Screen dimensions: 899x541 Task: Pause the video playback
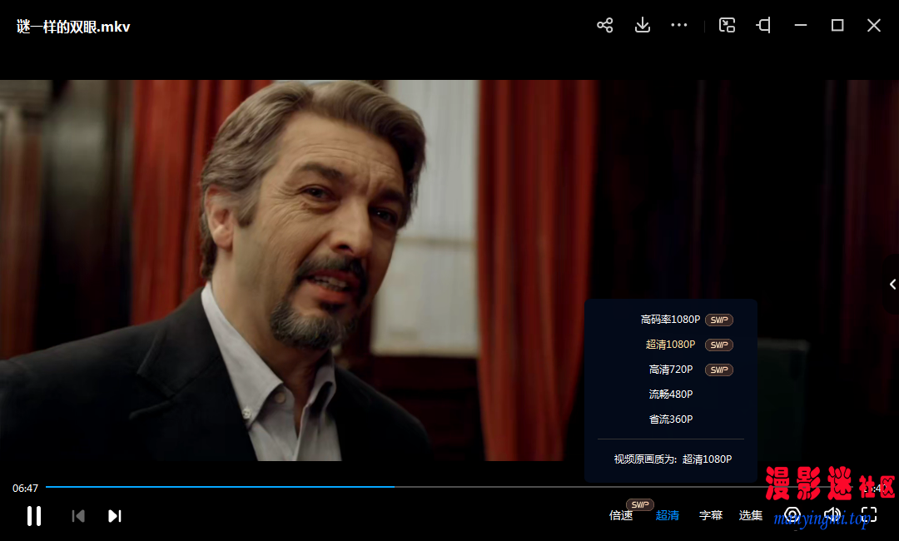coord(34,516)
